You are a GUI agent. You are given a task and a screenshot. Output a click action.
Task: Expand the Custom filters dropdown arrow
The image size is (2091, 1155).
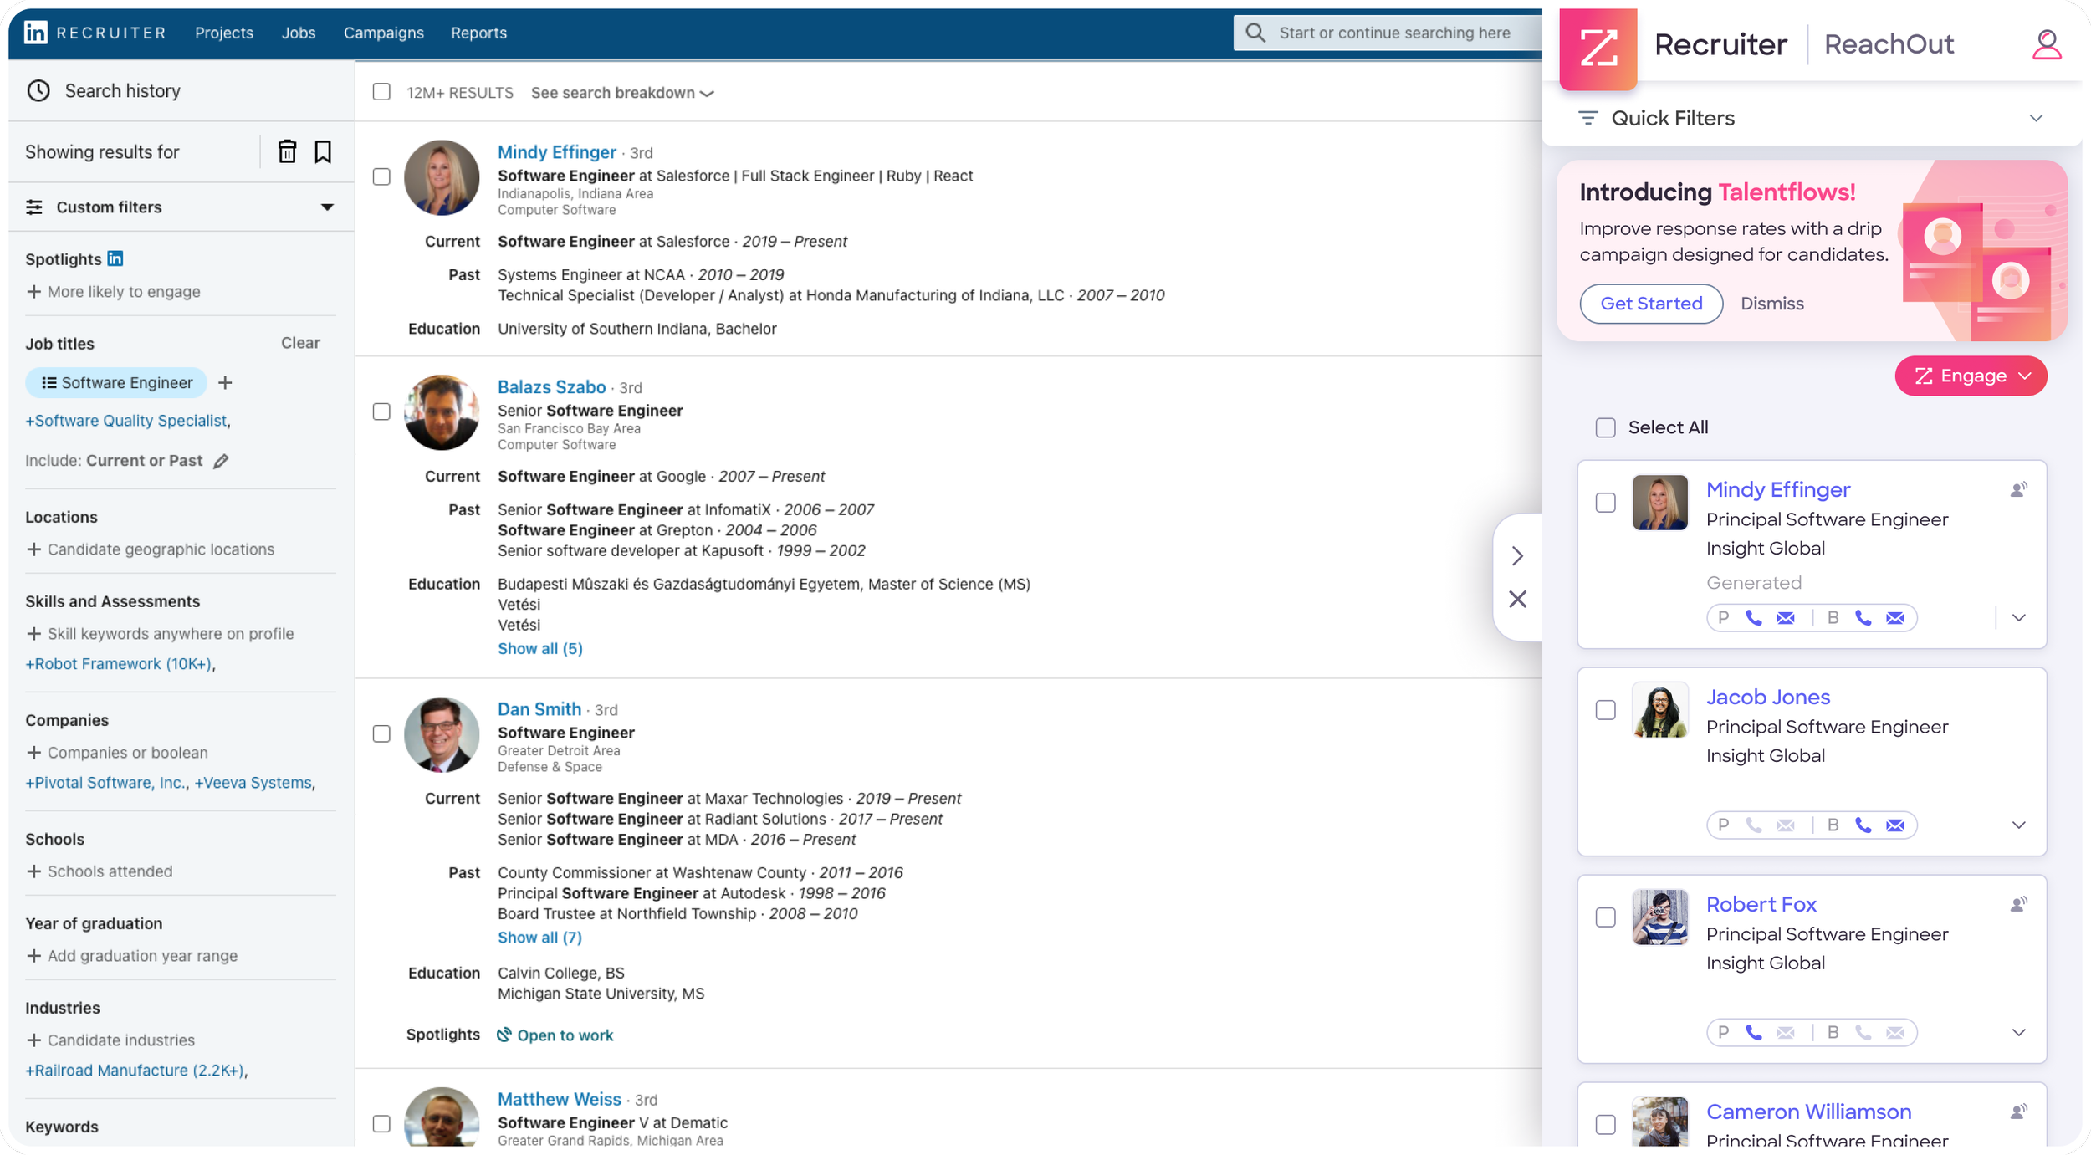click(327, 207)
